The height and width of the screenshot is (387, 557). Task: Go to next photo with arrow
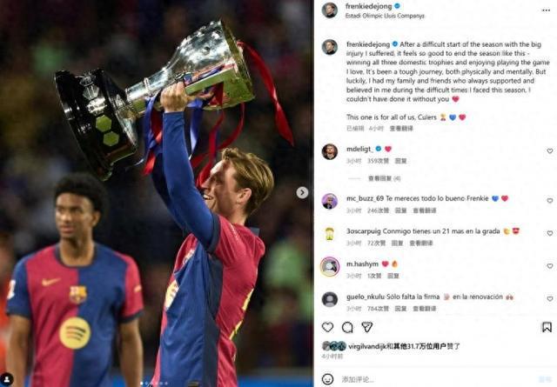302,192
